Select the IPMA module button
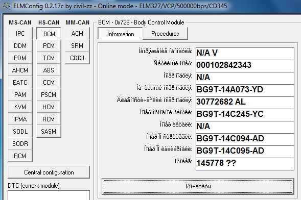301x200 pixels. [x=20, y=119]
